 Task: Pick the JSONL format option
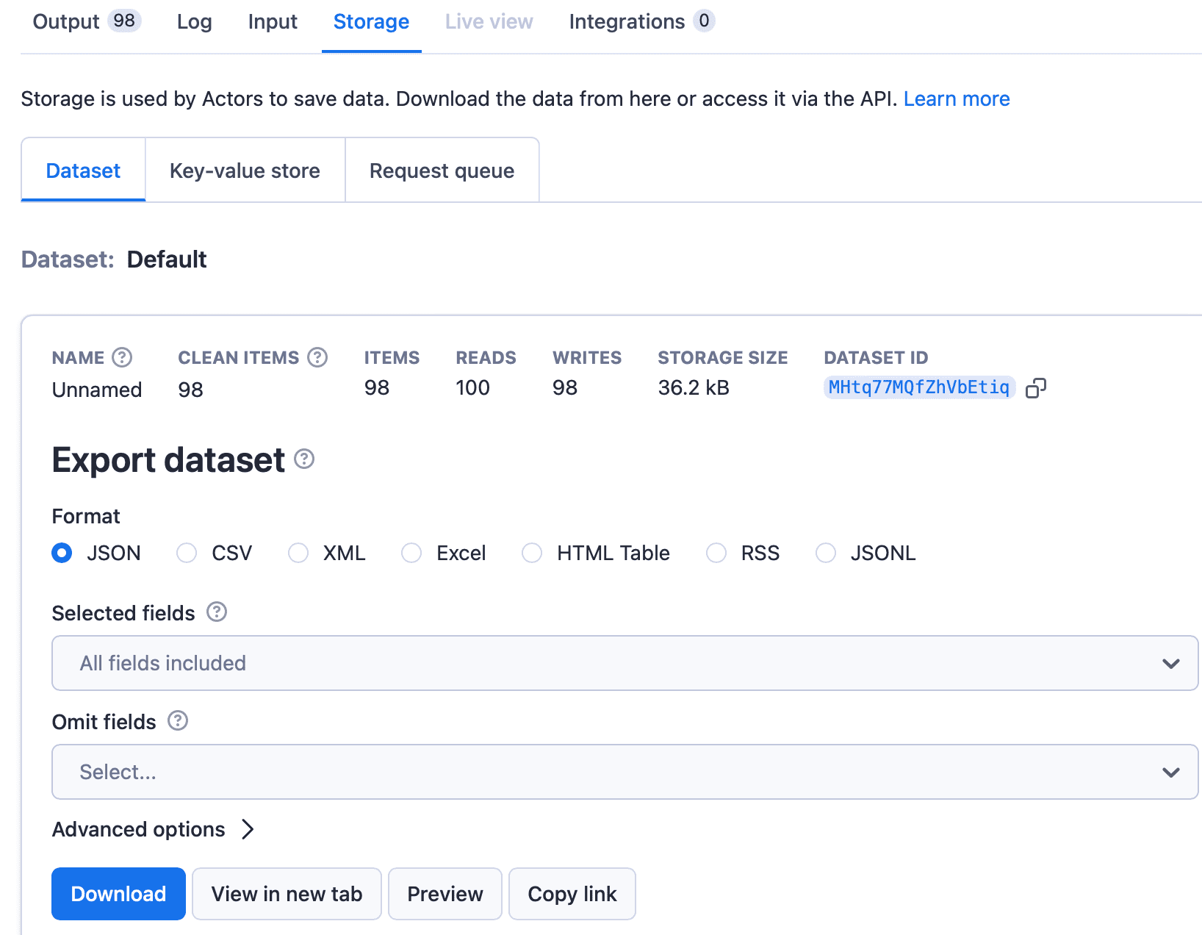(826, 553)
